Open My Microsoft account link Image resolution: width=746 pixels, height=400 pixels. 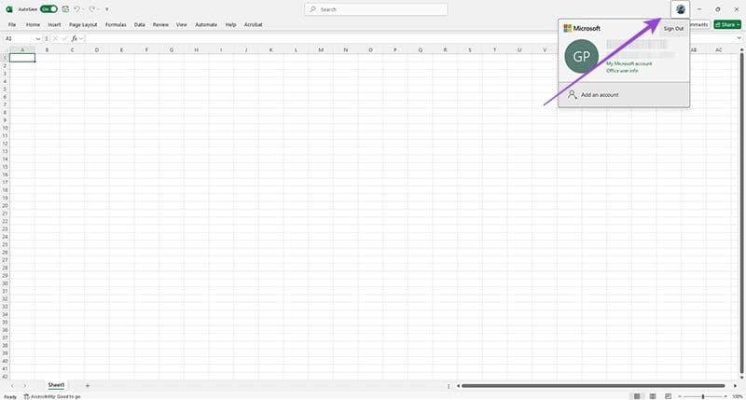tap(629, 63)
